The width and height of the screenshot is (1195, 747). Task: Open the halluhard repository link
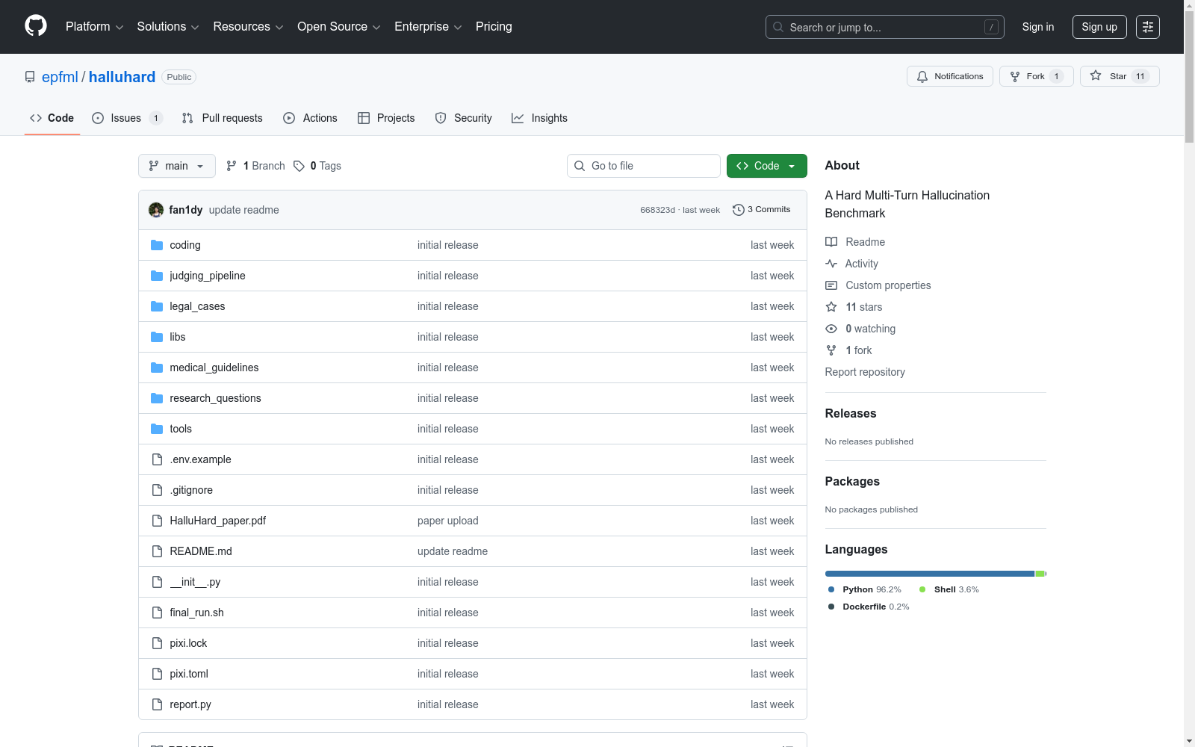point(122,77)
